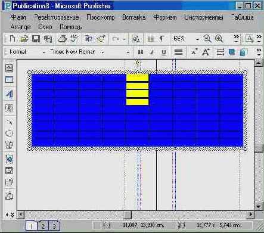The image size is (264, 233).
Task: Select the Form Control tool
Action: click(x=9, y=170)
